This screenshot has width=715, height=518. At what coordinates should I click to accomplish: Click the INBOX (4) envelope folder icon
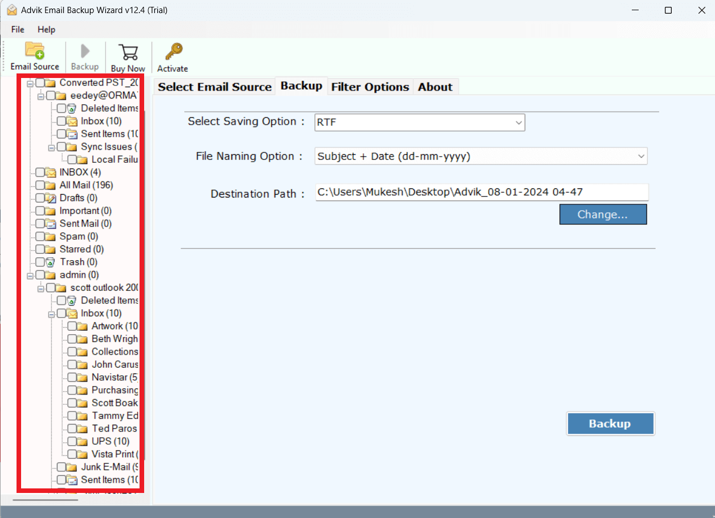(51, 172)
